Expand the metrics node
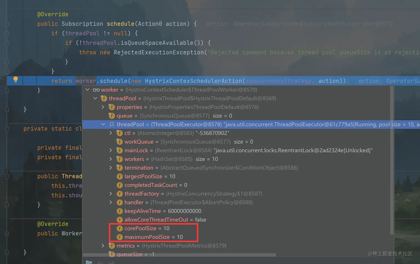 pos(103,246)
